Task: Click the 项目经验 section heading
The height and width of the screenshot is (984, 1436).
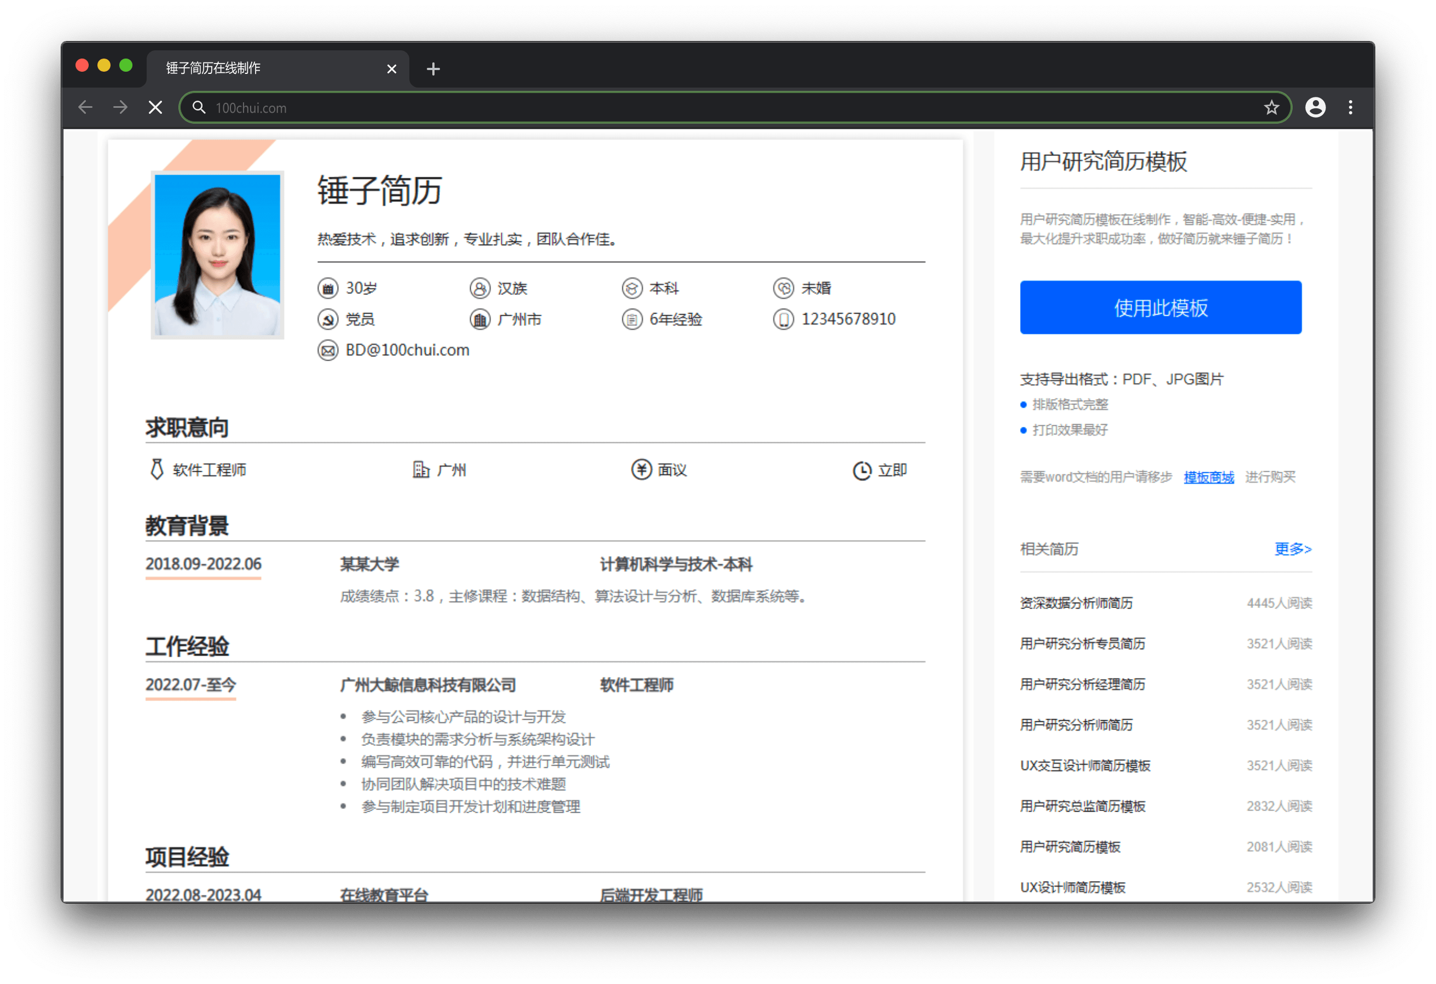Action: click(187, 856)
